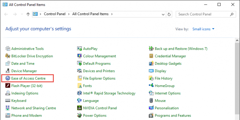Open the Fonts folder icon
The image size is (240, 120).
pos(79,86)
